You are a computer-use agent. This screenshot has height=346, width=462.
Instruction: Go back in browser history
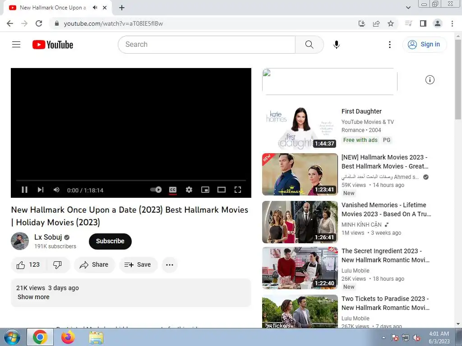click(x=10, y=23)
